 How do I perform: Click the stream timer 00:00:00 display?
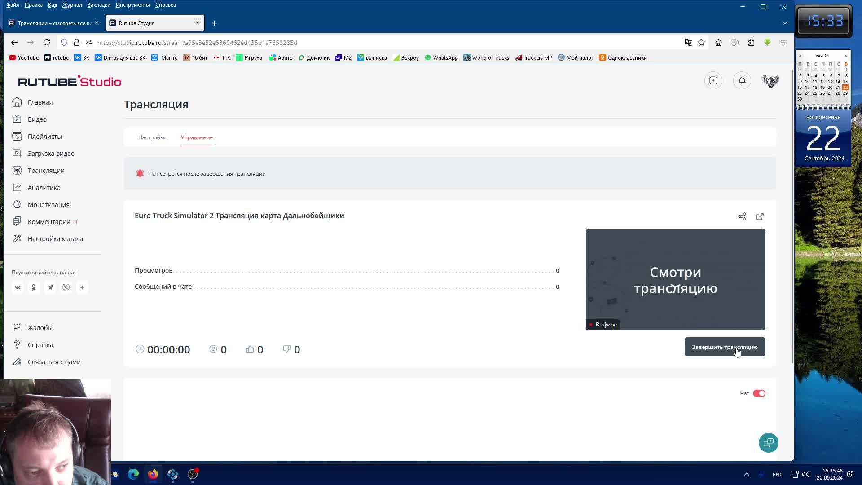[x=168, y=349]
